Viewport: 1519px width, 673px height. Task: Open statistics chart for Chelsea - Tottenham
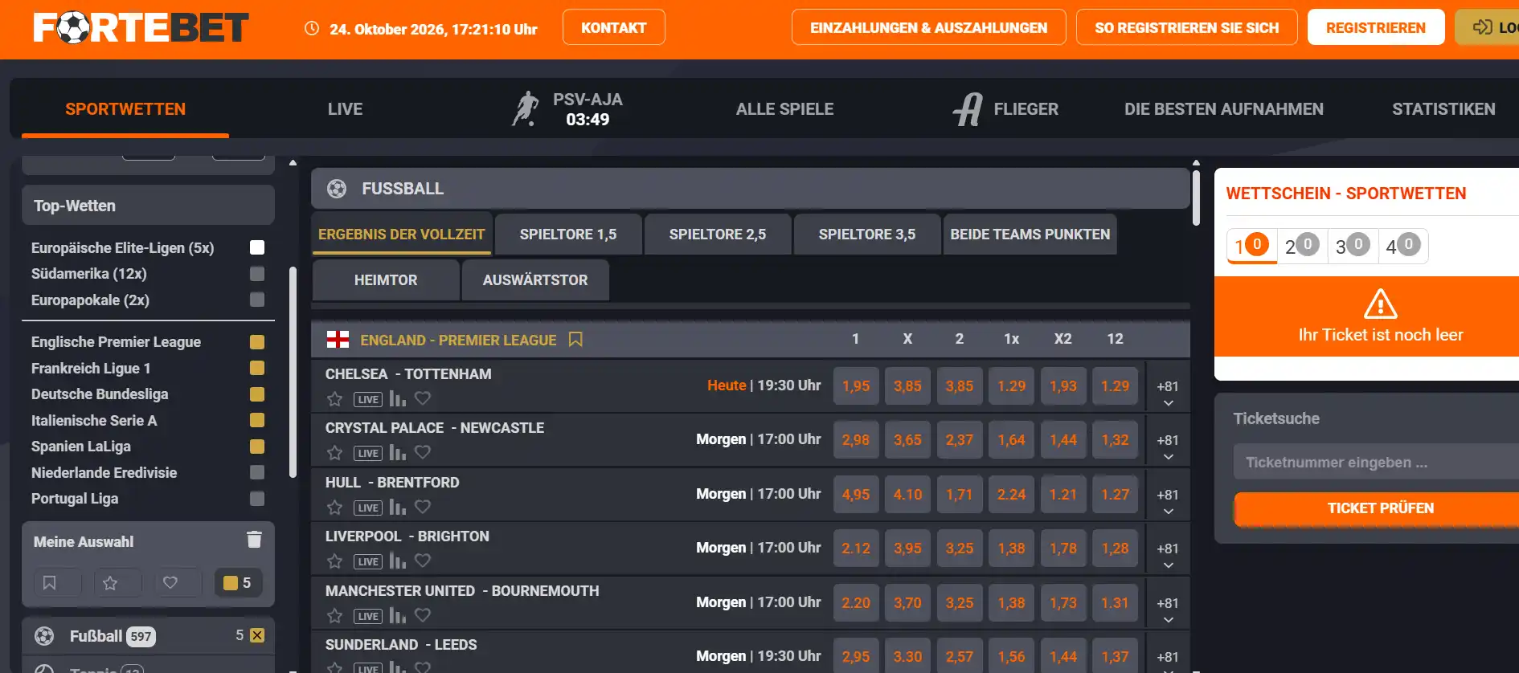pos(397,398)
